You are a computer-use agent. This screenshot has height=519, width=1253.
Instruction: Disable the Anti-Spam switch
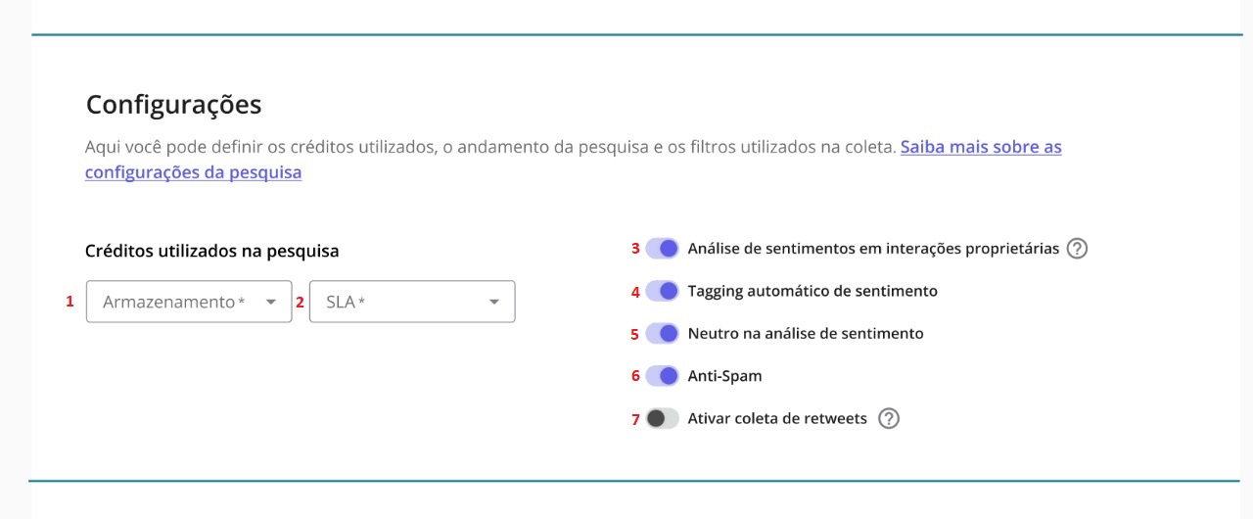663,376
